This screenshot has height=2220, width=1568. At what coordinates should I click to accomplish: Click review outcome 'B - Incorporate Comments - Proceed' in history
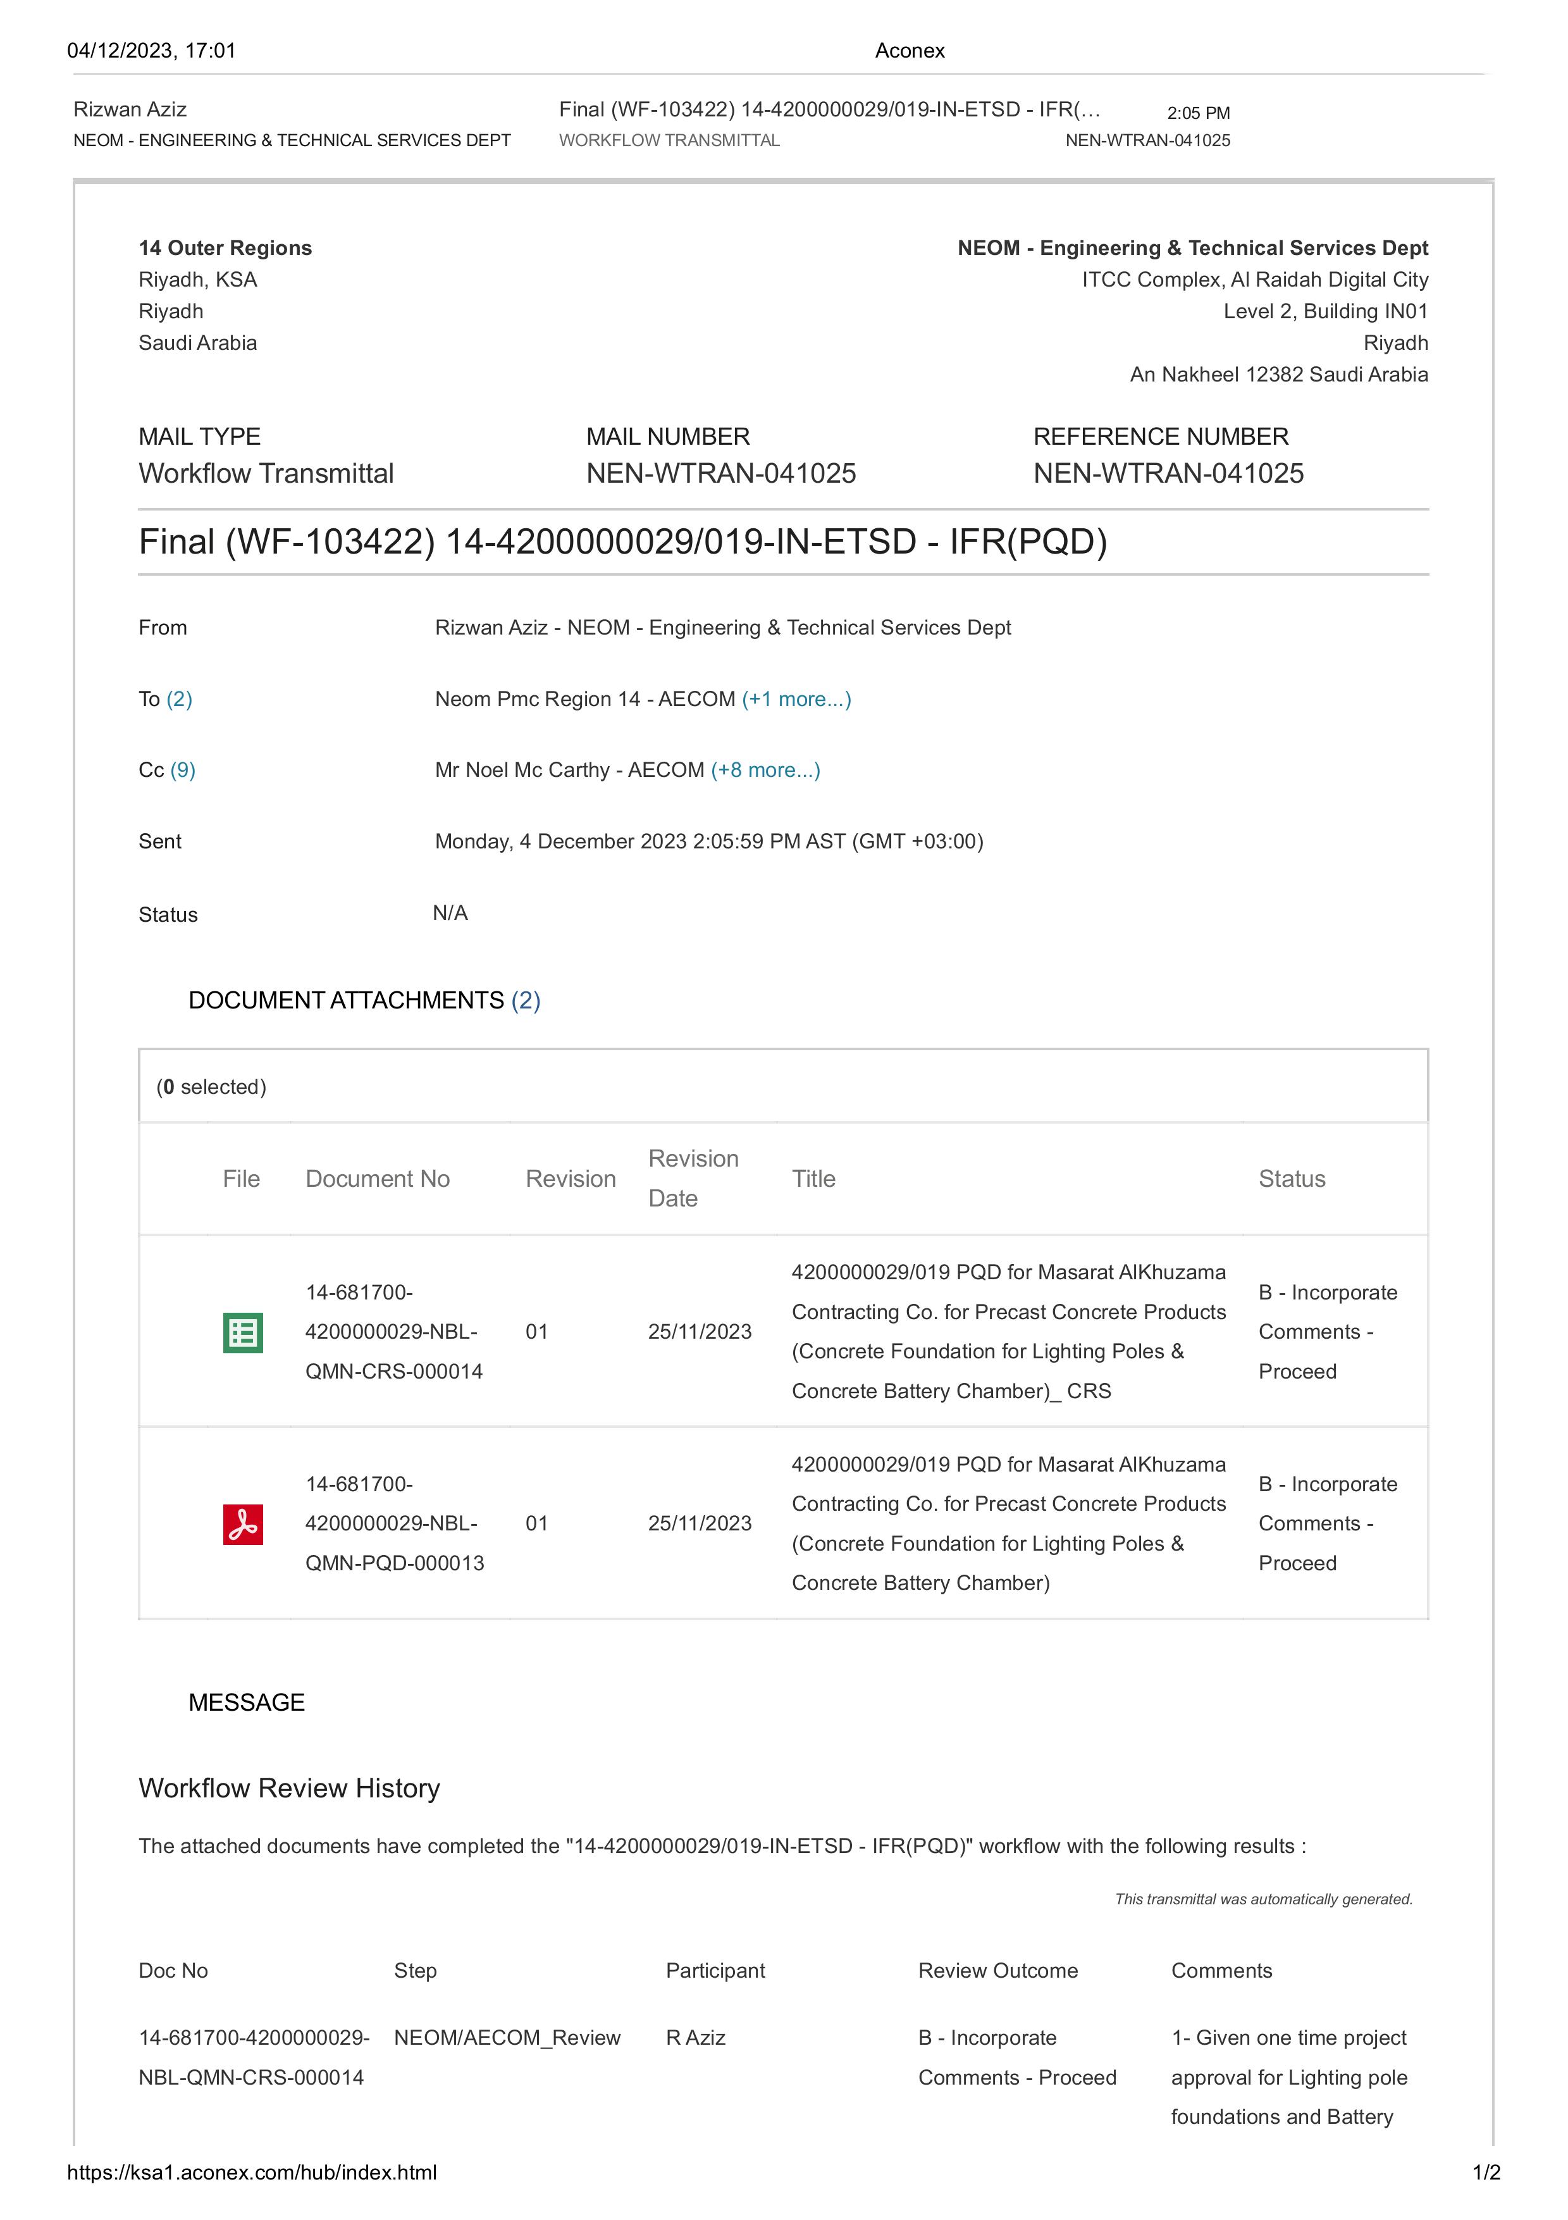(x=1017, y=2057)
